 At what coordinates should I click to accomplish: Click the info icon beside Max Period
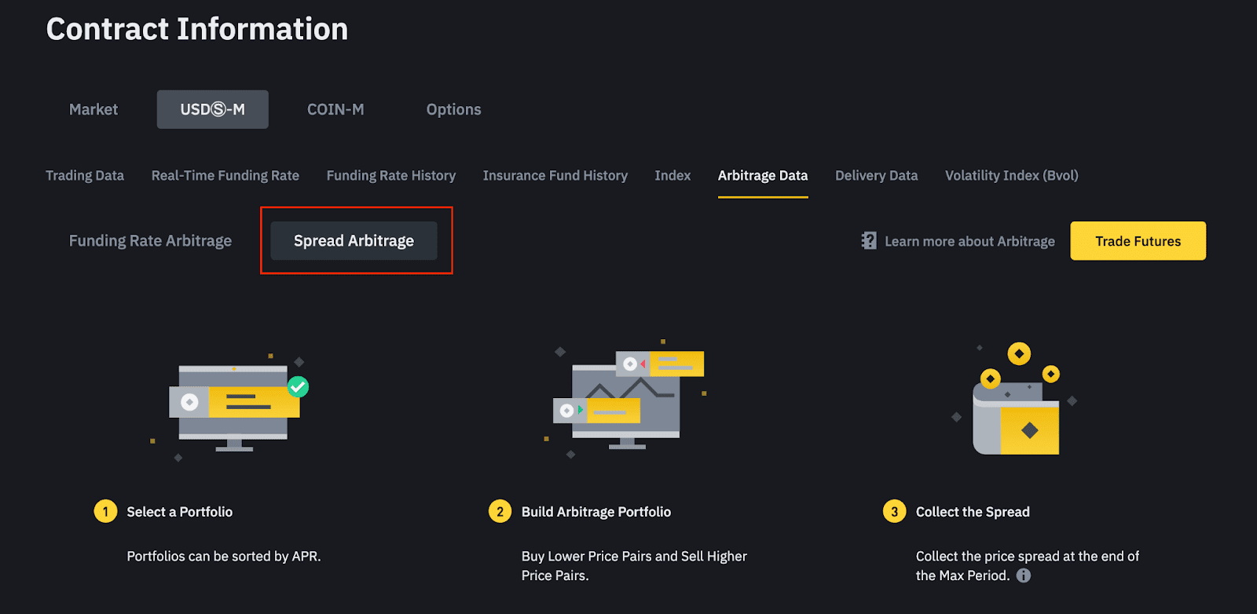pos(1024,576)
